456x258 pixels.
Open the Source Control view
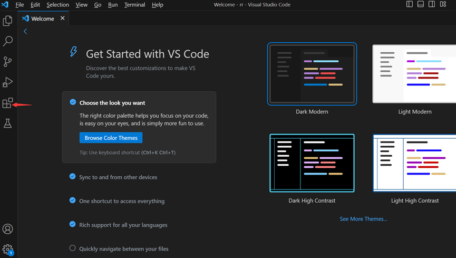(x=7, y=61)
